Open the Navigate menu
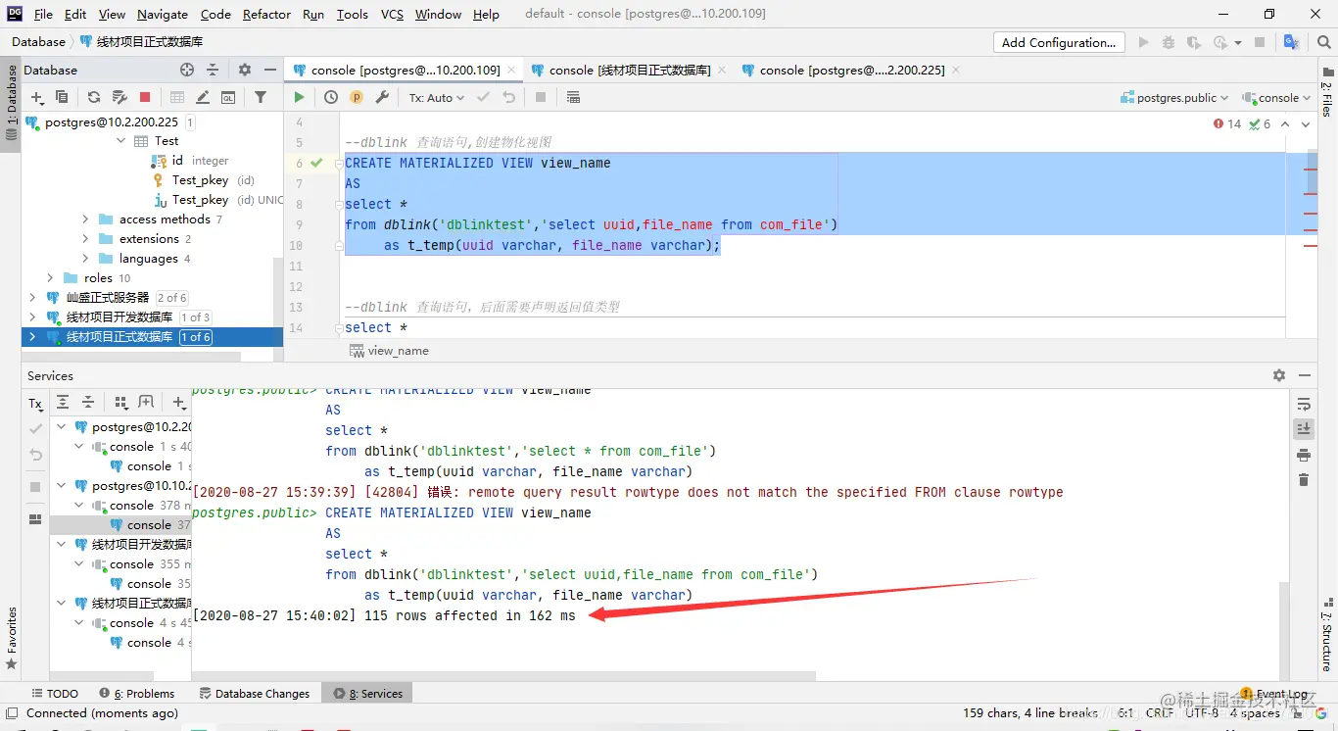 163,14
